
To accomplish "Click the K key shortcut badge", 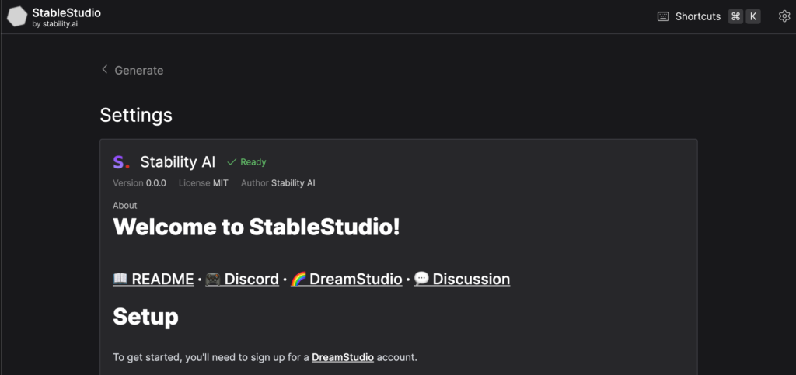I will (x=753, y=16).
